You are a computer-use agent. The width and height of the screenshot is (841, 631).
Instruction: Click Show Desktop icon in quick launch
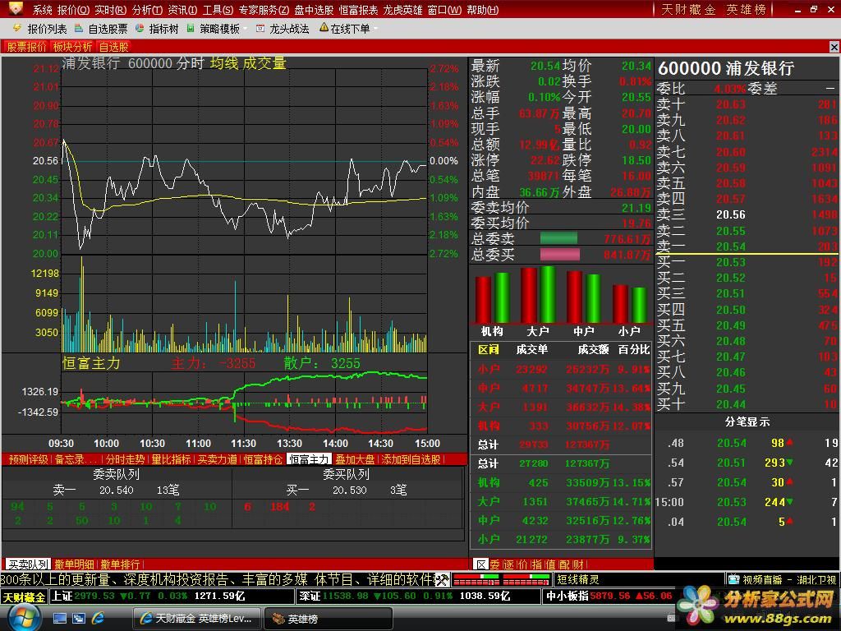point(59,619)
